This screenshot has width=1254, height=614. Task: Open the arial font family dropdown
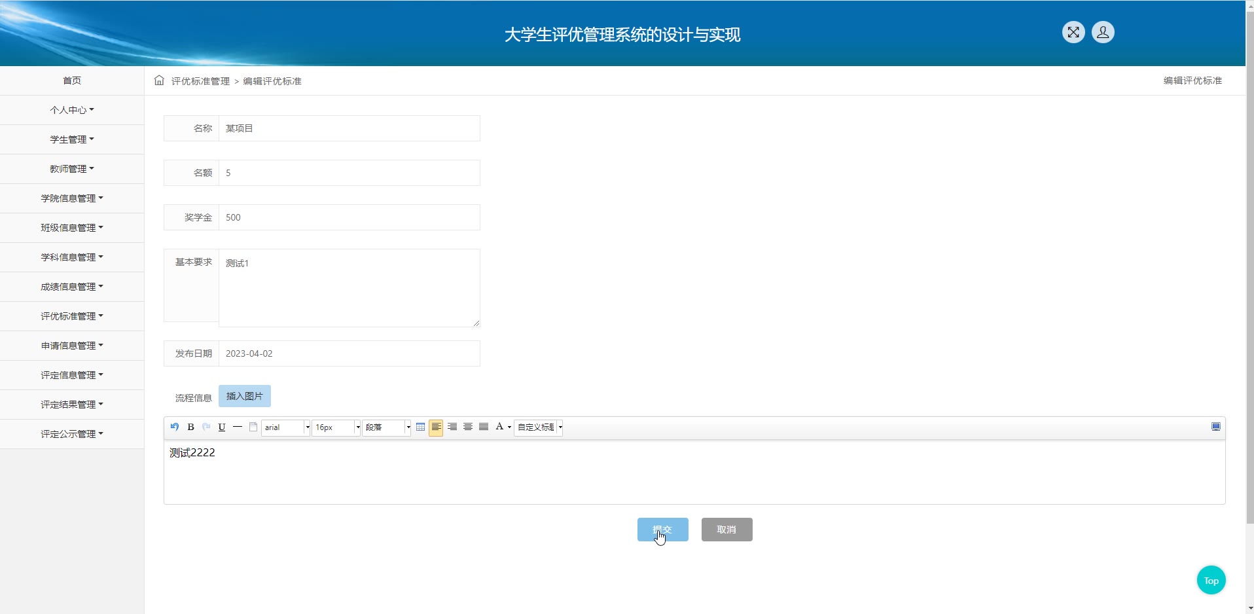click(x=285, y=427)
